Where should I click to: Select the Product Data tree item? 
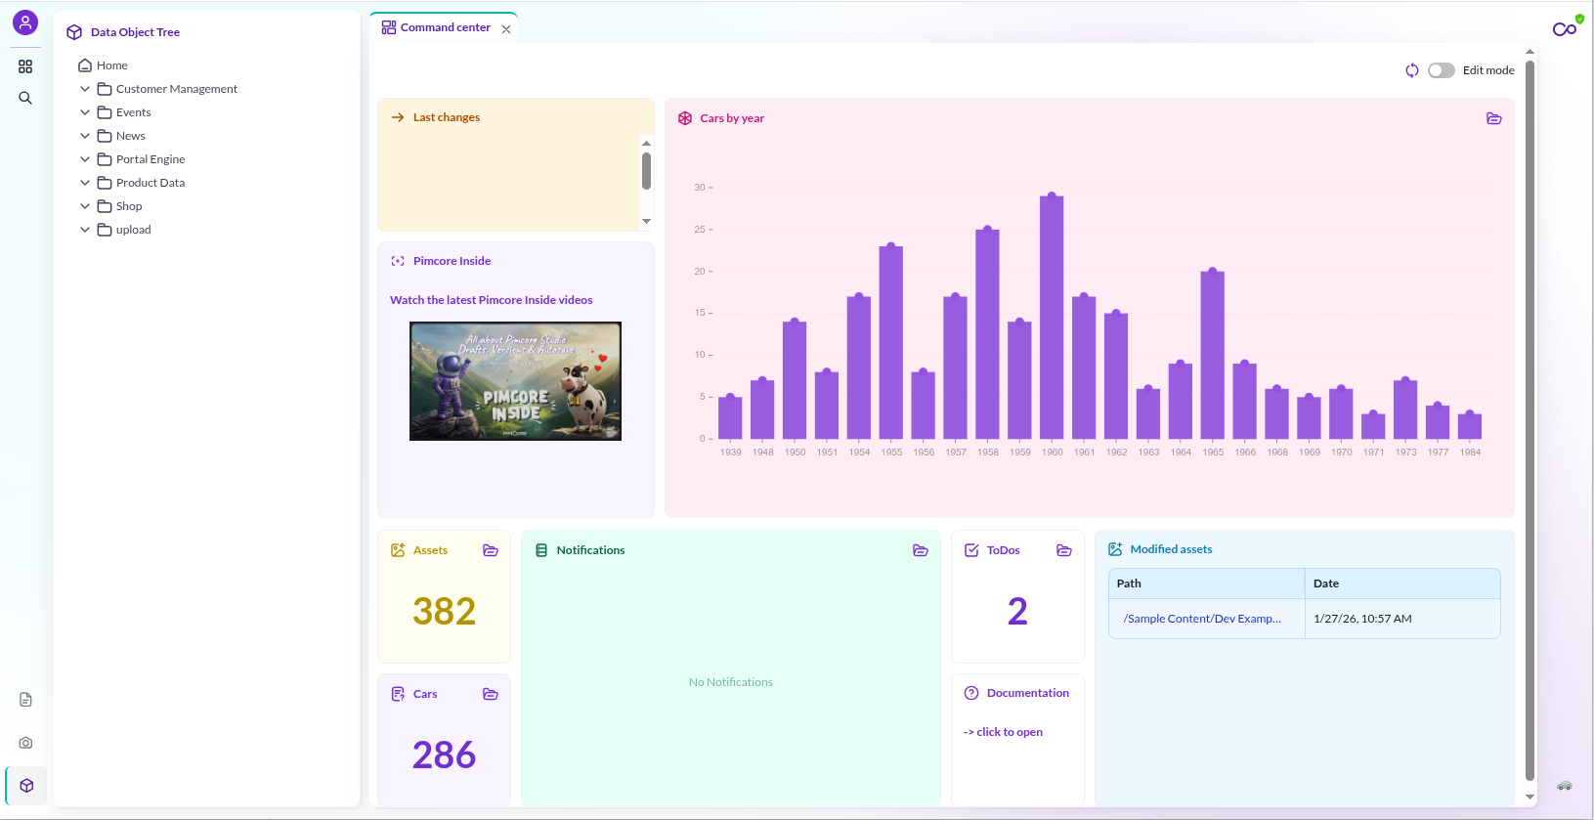click(x=151, y=183)
